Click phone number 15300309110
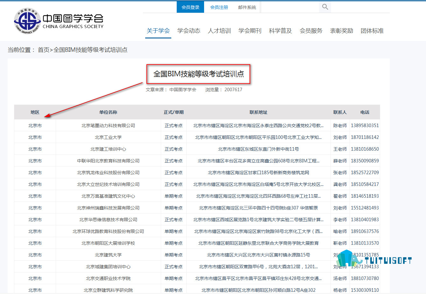 [365, 290]
